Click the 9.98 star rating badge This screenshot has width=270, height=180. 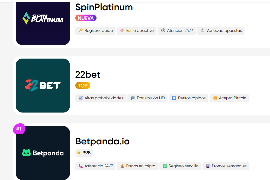pos(84,153)
